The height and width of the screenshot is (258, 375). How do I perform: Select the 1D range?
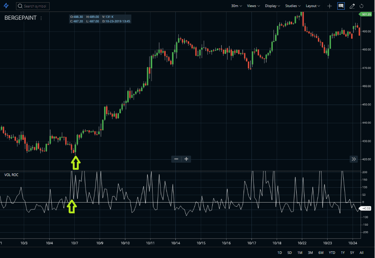(x=279, y=252)
